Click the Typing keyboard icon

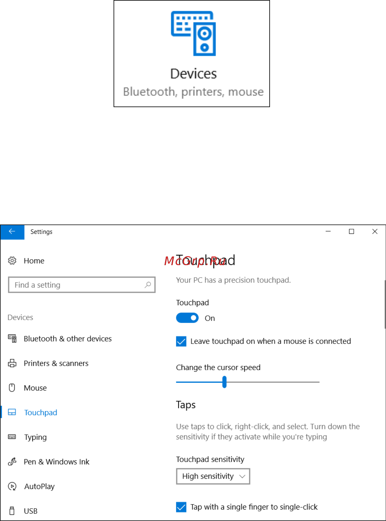(12, 437)
